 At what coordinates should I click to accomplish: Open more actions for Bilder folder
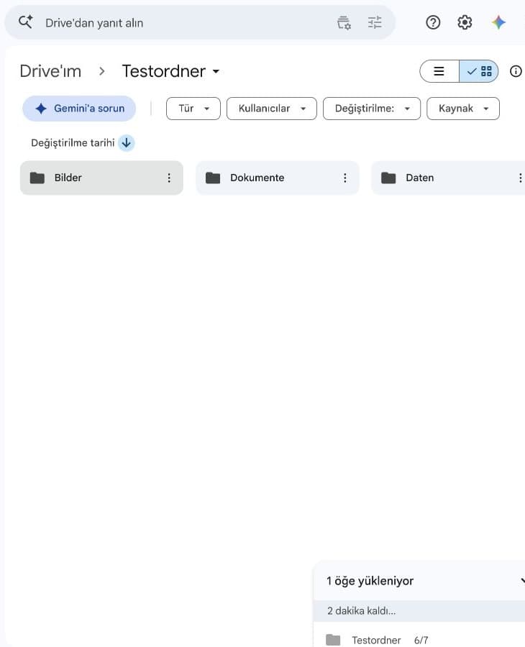(169, 178)
